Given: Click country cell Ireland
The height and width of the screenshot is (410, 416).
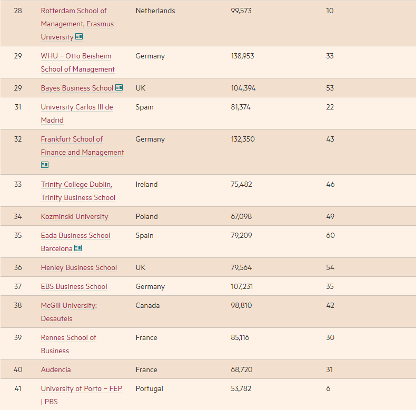Looking at the screenshot, I should point(146,184).
